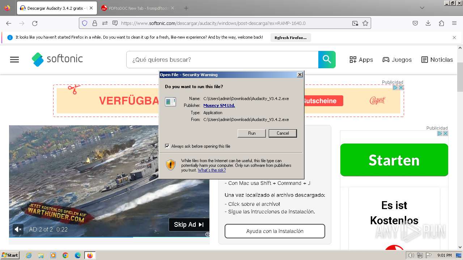Click the taskbar clock showing 9:01 PM
The image size is (463, 260).
[444, 255]
